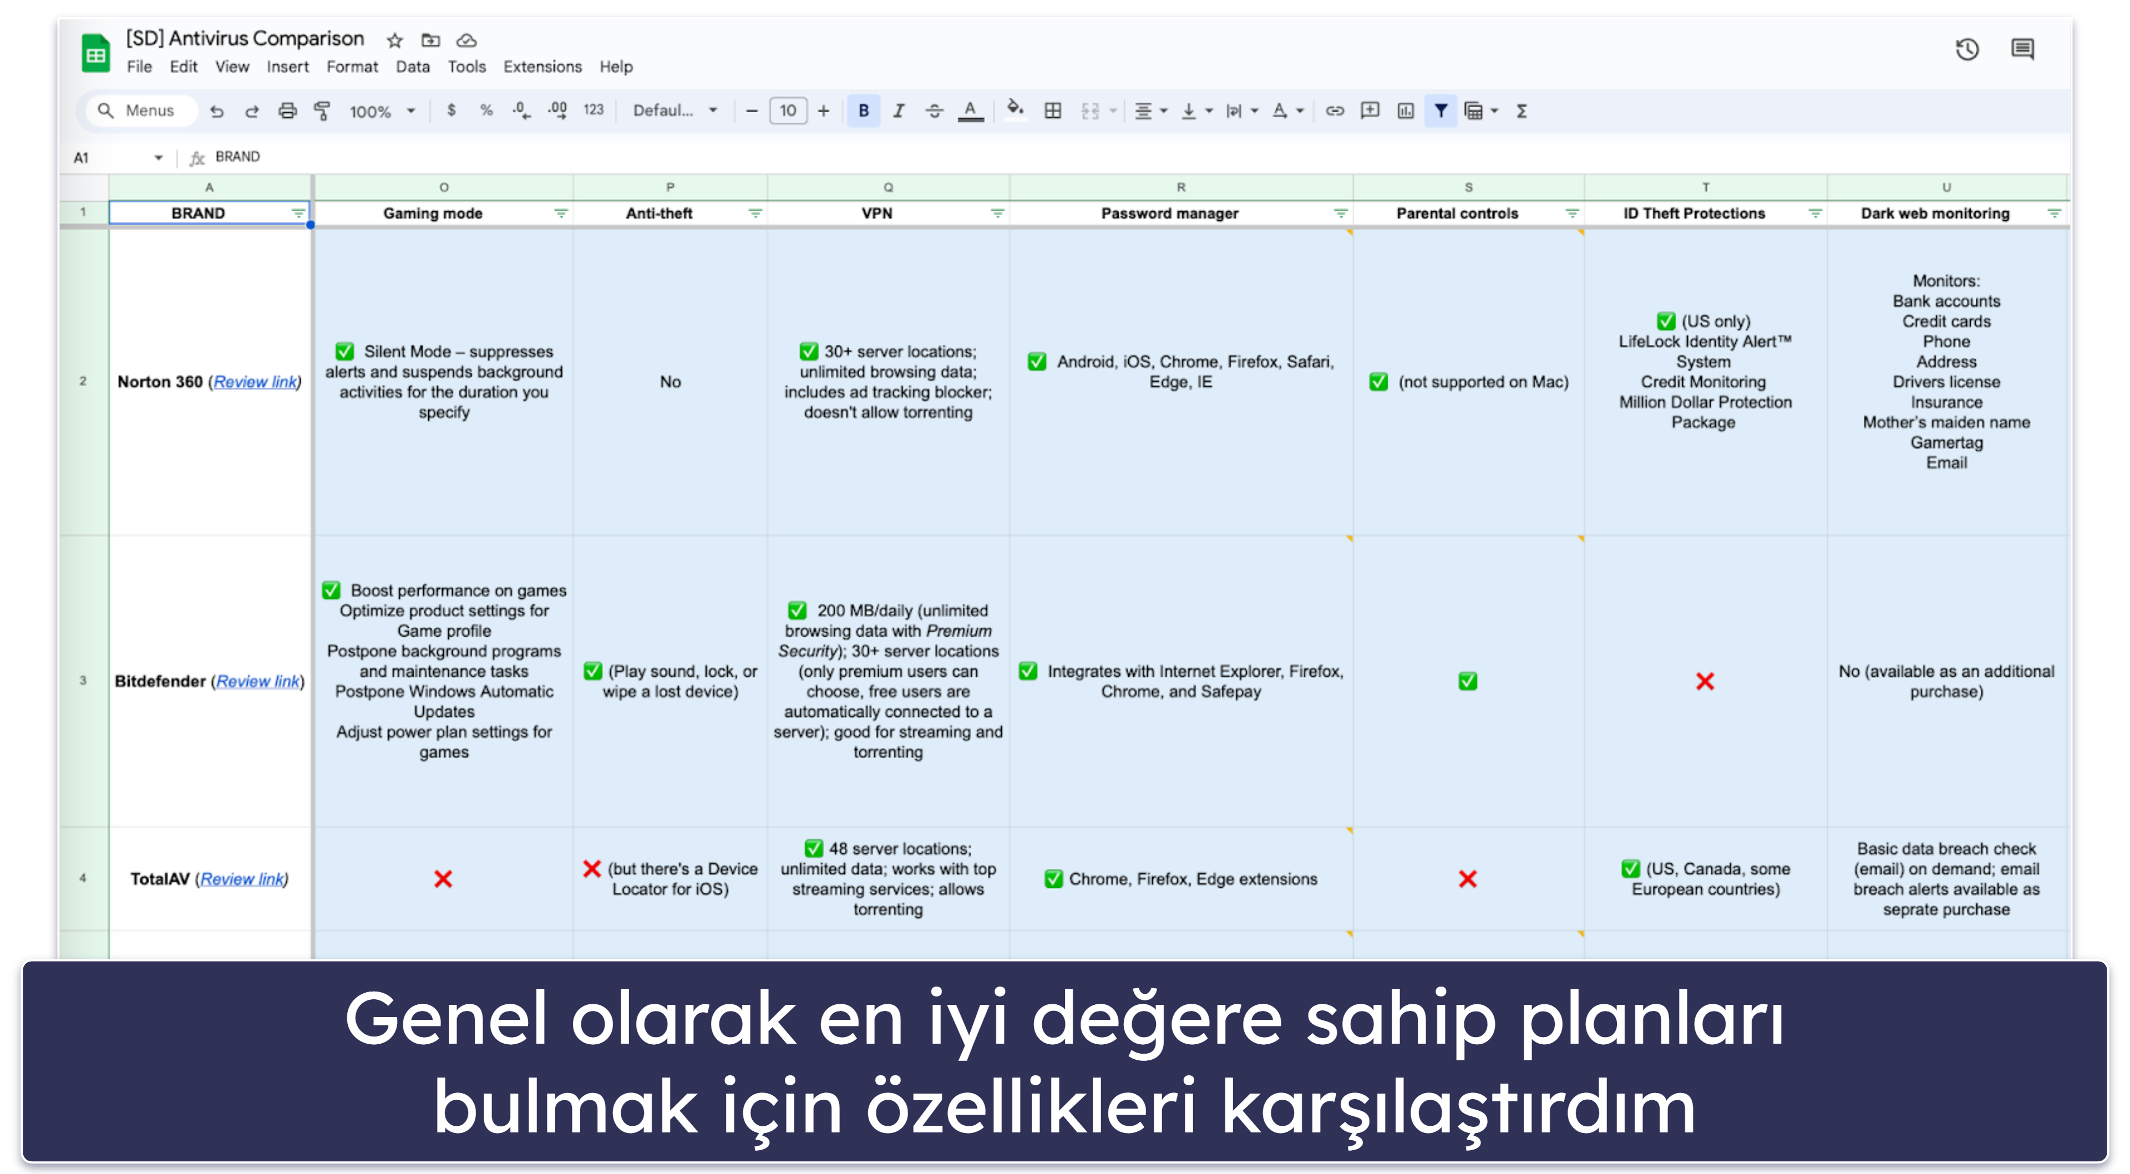Print the spreadsheet

(287, 111)
